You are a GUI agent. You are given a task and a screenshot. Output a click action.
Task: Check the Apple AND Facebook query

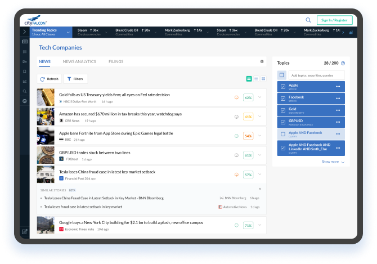click(x=283, y=134)
